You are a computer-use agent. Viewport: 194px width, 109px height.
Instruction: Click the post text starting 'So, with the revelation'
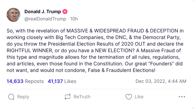[x=95, y=50]
